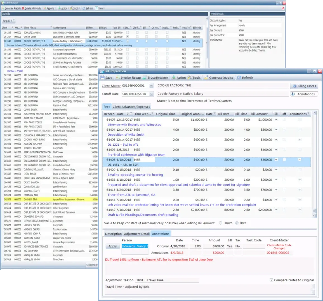
Task: Check the Bill checkbox for record 64429
Action: coord(276,170)
